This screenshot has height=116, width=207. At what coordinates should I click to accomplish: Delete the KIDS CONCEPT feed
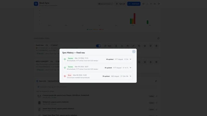156,62
